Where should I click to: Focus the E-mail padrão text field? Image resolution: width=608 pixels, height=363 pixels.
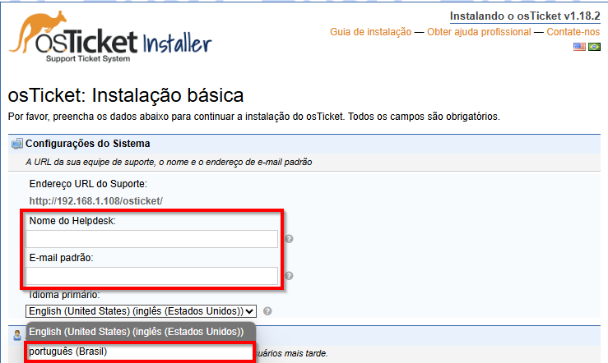pos(152,276)
